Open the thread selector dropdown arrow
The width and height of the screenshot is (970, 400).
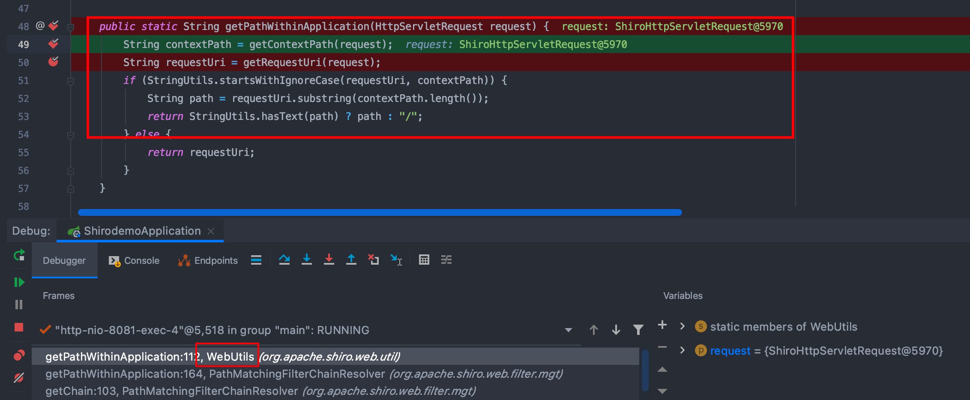coord(568,330)
